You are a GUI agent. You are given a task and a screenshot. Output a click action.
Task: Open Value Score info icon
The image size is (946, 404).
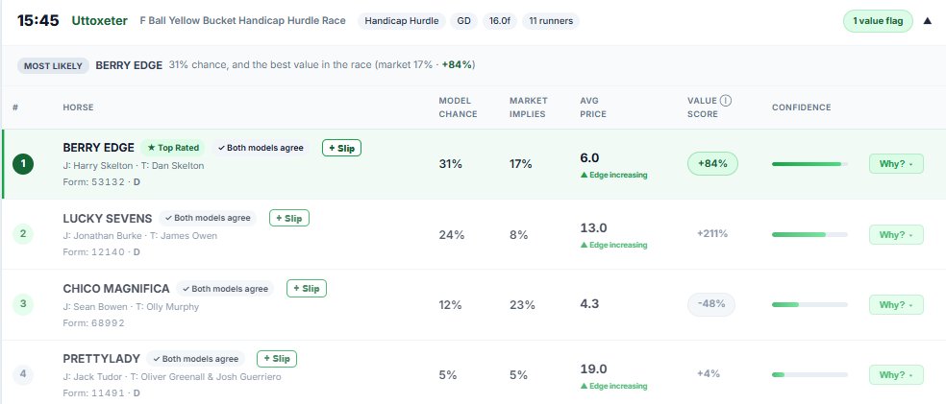726,101
